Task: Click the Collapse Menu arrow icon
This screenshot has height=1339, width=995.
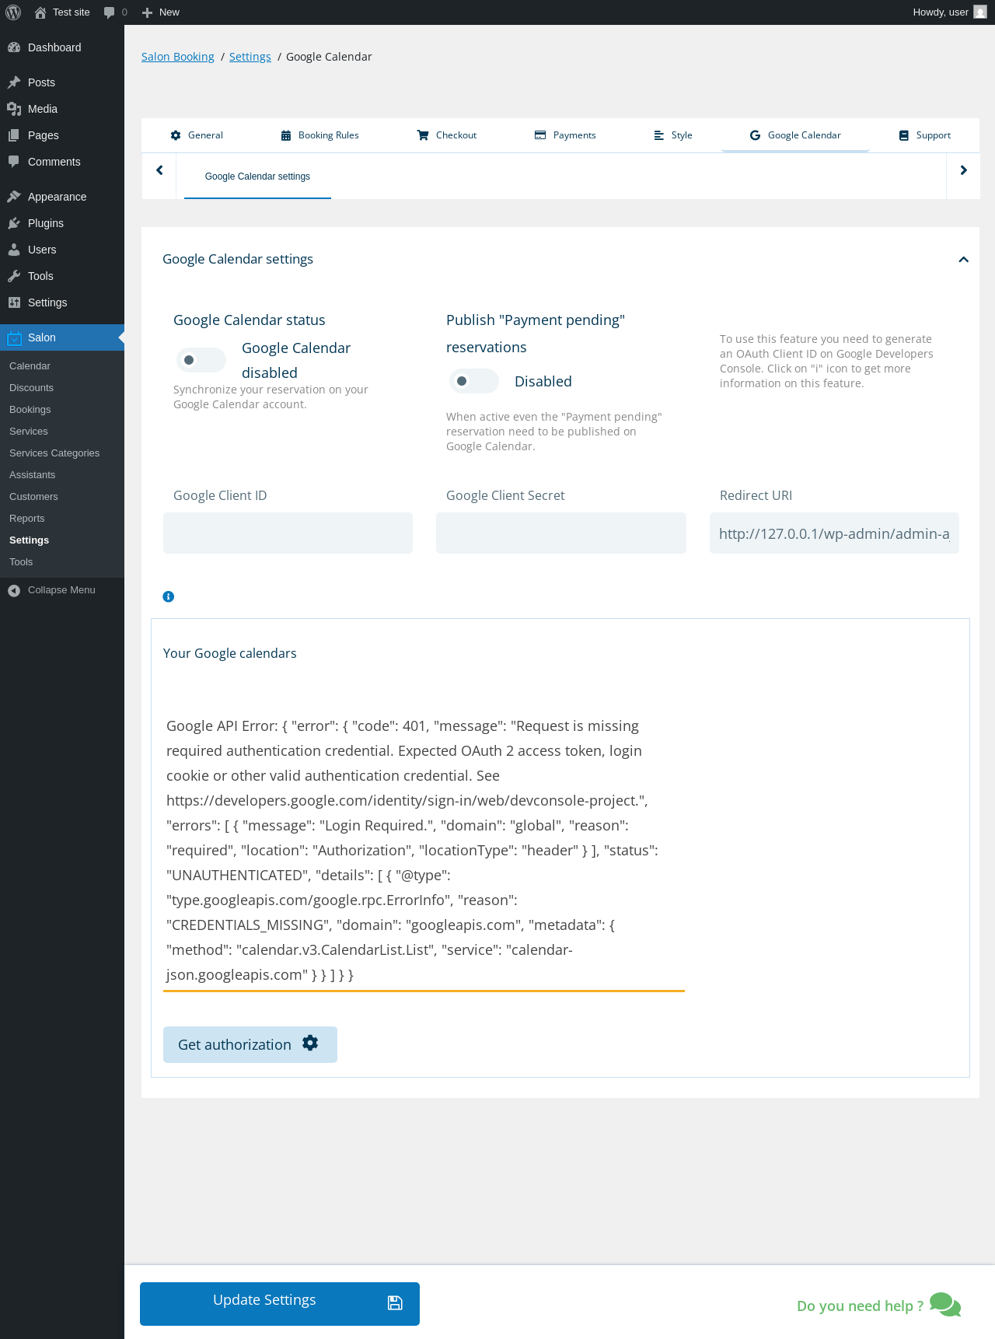Action: [14, 590]
